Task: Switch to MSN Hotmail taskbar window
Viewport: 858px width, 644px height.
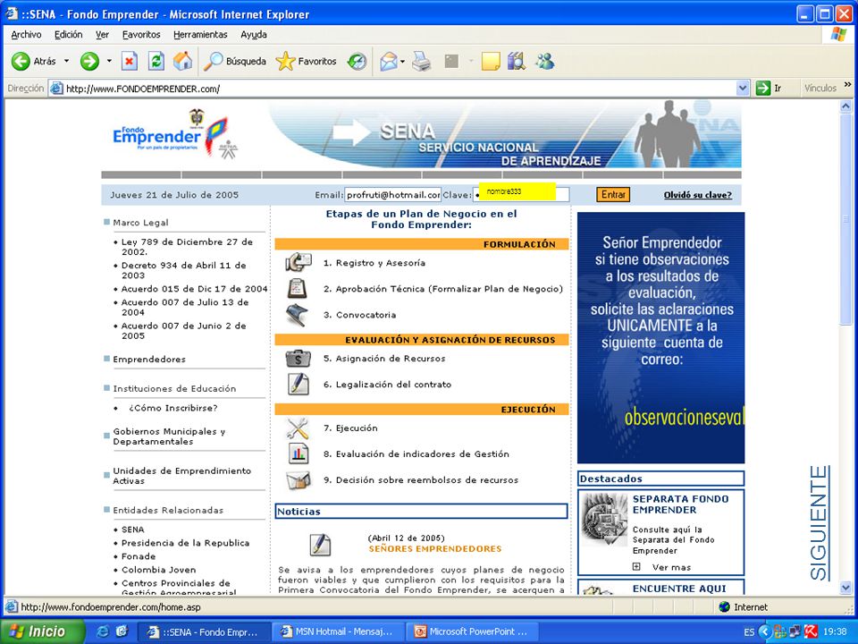Action: coord(337,631)
